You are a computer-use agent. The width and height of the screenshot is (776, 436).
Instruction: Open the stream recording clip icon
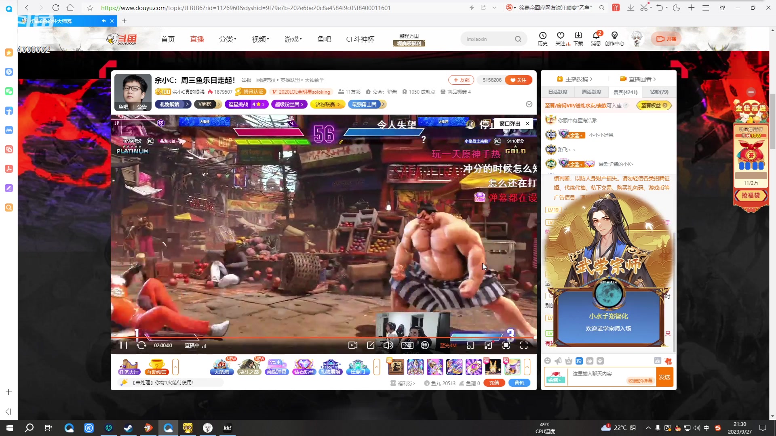tap(353, 345)
